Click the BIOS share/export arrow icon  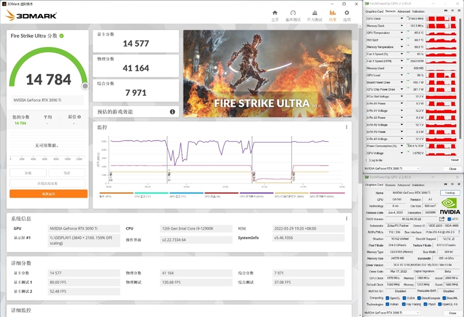pyautogui.click(x=441, y=219)
